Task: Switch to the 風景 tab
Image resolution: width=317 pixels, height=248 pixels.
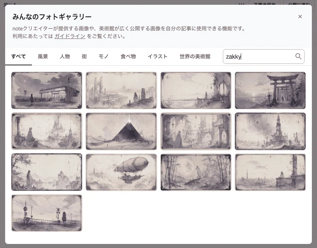Action: point(43,56)
